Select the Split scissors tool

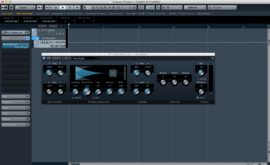coord(93,8)
